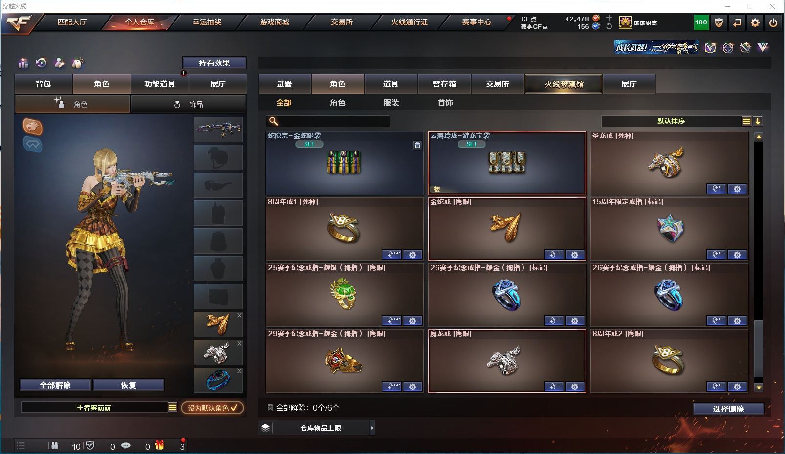785x454 pixels.
Task: Click trash icon on 蛇隐宗-金蛇腿袋
Action: pyautogui.click(x=417, y=145)
